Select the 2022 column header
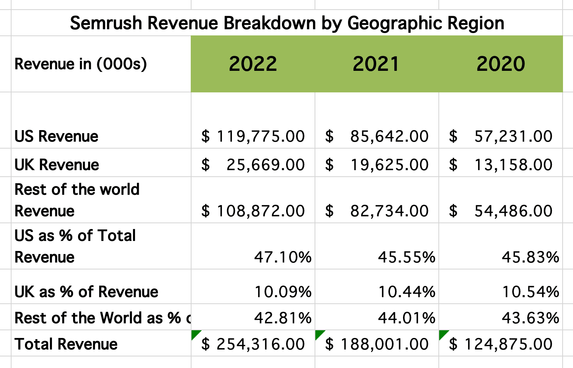Viewport: 573px width, 368px height. (x=253, y=64)
